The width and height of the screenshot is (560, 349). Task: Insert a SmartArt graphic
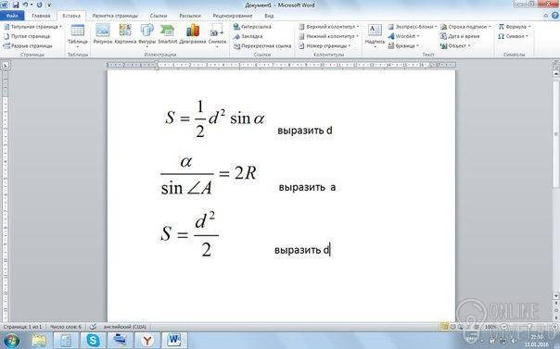click(168, 34)
